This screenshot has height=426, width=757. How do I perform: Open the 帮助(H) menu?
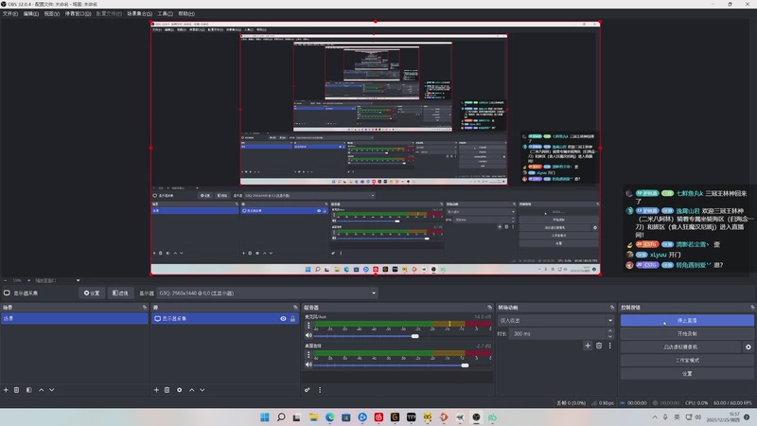(186, 13)
